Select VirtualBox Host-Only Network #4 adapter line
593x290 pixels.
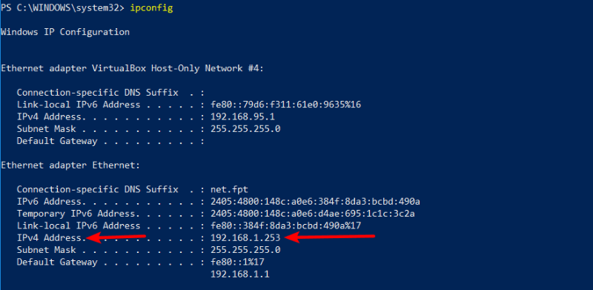(x=132, y=68)
